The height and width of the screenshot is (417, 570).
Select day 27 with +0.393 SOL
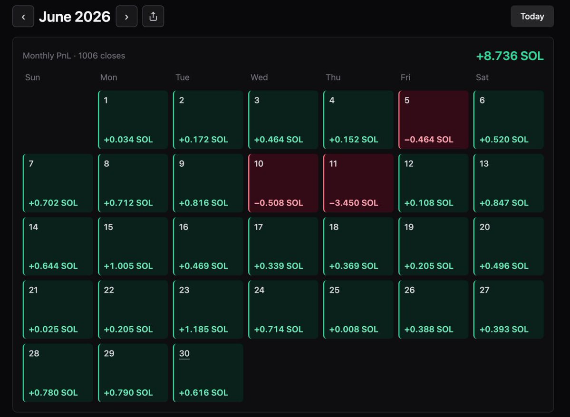[x=509, y=310]
